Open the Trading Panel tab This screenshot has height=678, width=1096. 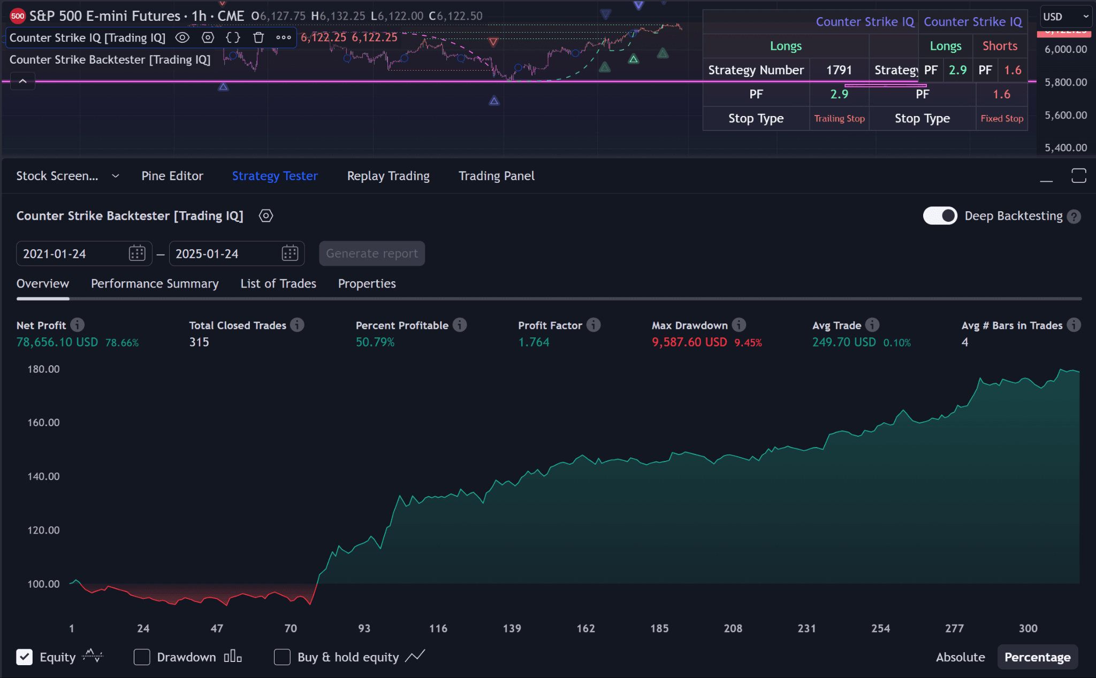[x=497, y=176]
